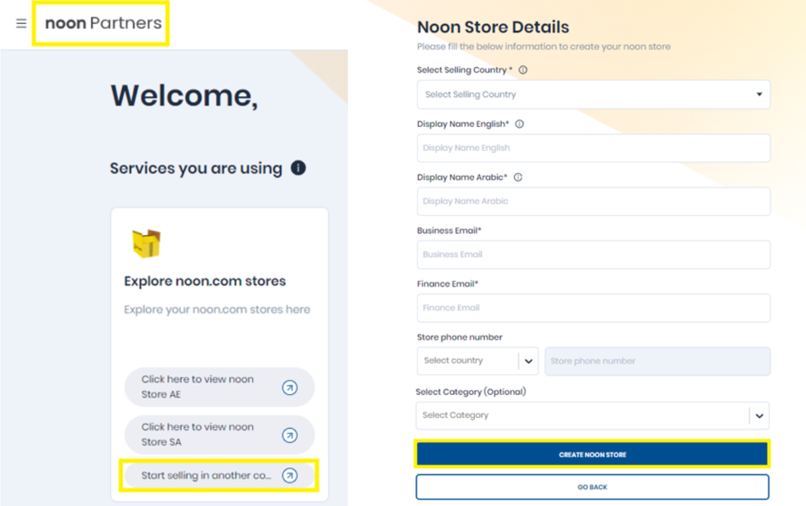Screen dimensions: 806x506
Task: Click the 'Please fill the below information' subtitle
Action: [x=544, y=46]
